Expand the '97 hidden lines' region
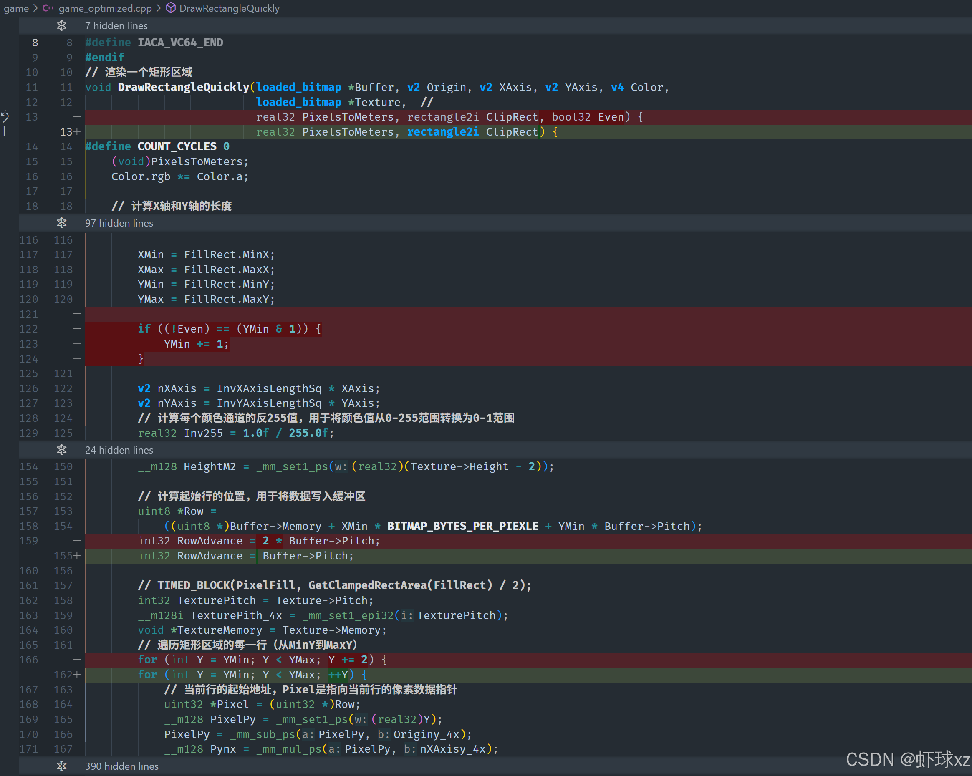Image resolution: width=972 pixels, height=776 pixels. point(119,223)
